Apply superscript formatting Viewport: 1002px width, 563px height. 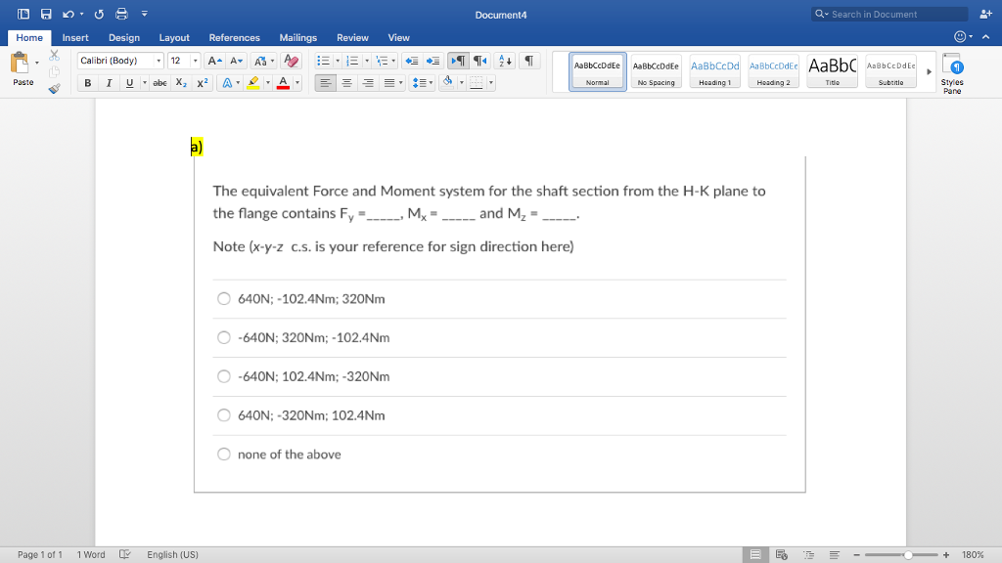point(203,83)
